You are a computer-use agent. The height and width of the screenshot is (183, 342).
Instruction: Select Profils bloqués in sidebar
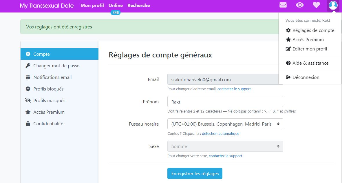(x=48, y=89)
